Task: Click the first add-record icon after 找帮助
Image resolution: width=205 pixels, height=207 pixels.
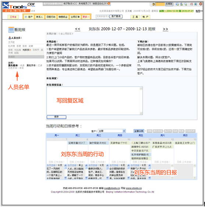Action: pos(177,4)
